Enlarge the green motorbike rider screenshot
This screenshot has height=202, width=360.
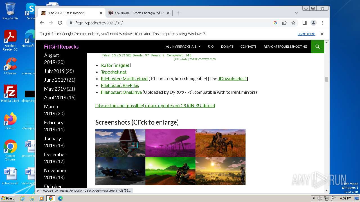170,171
